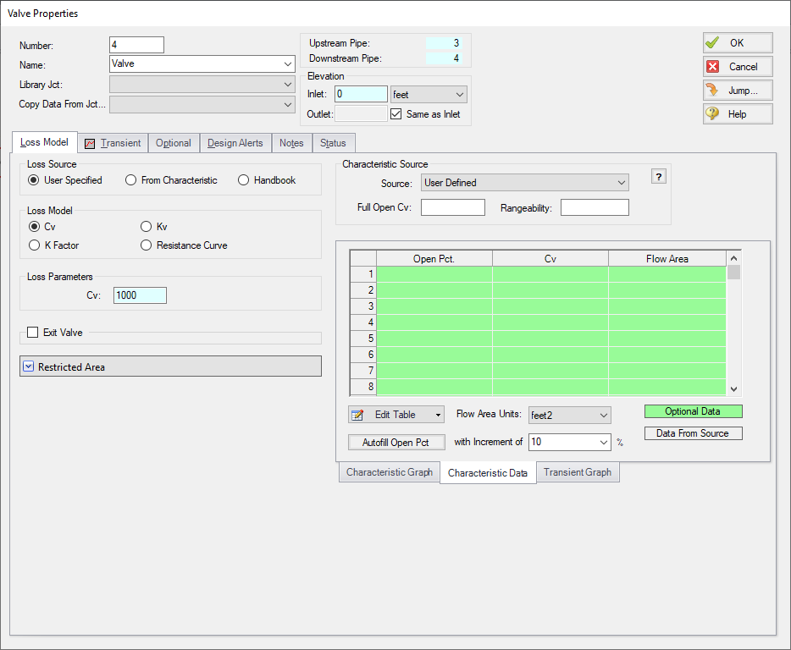Open the Transient tab with graph icon
Viewport: 791px width, 650px height.
[113, 143]
